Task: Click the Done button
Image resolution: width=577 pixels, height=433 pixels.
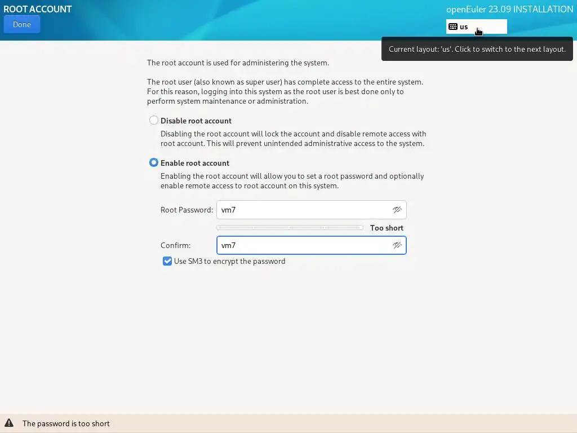Action: (22, 24)
